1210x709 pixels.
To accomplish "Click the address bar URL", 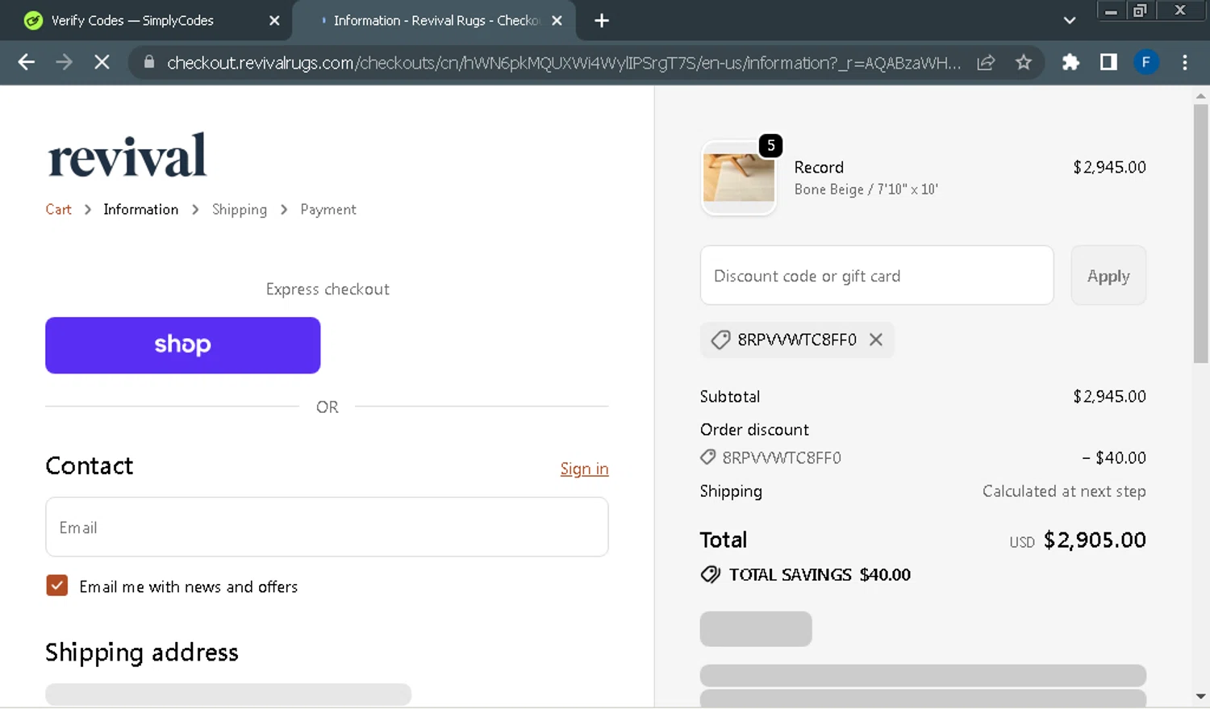I will (x=563, y=62).
